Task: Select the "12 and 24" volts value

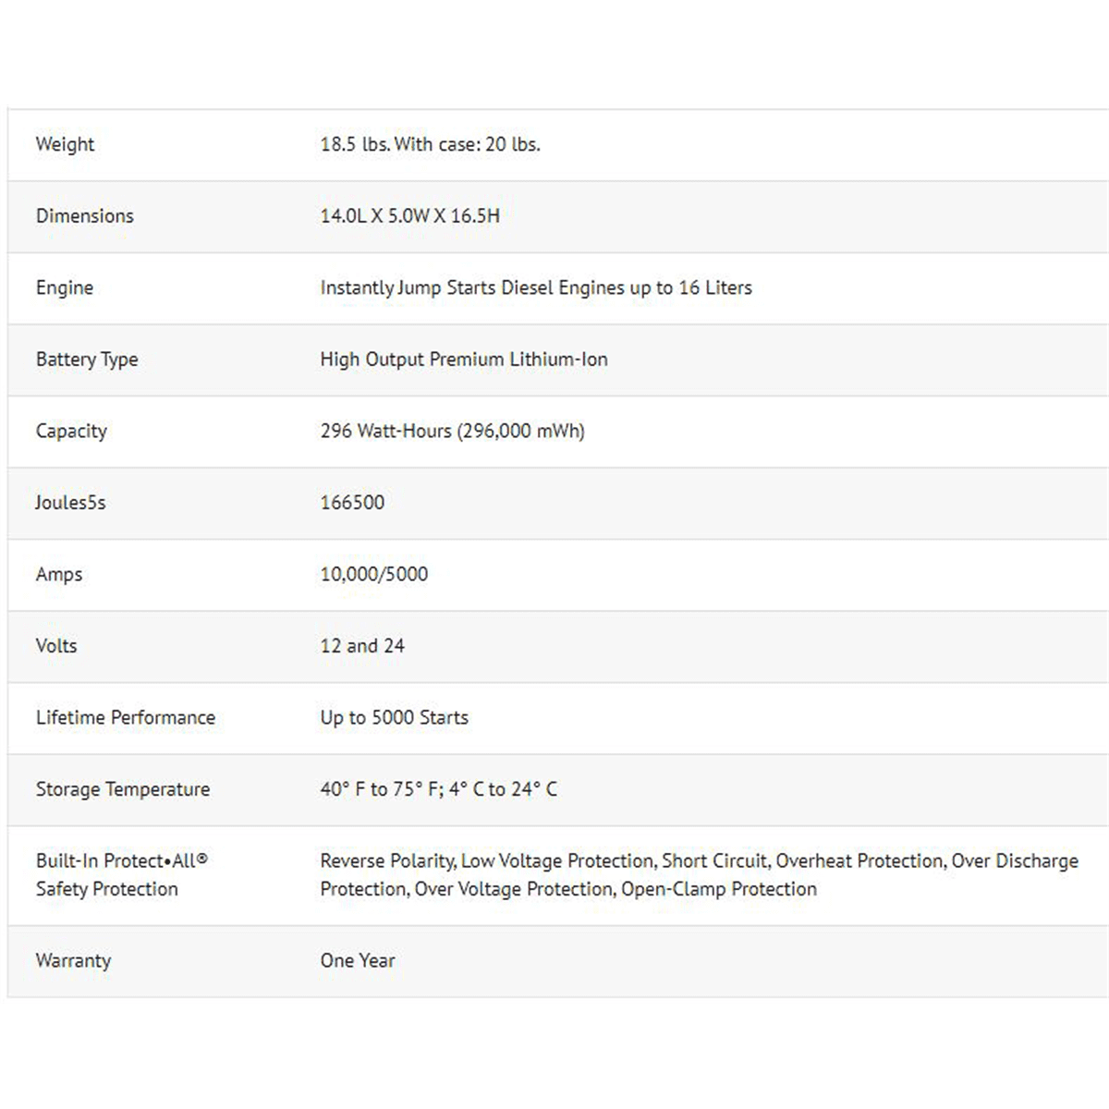Action: coord(361,646)
